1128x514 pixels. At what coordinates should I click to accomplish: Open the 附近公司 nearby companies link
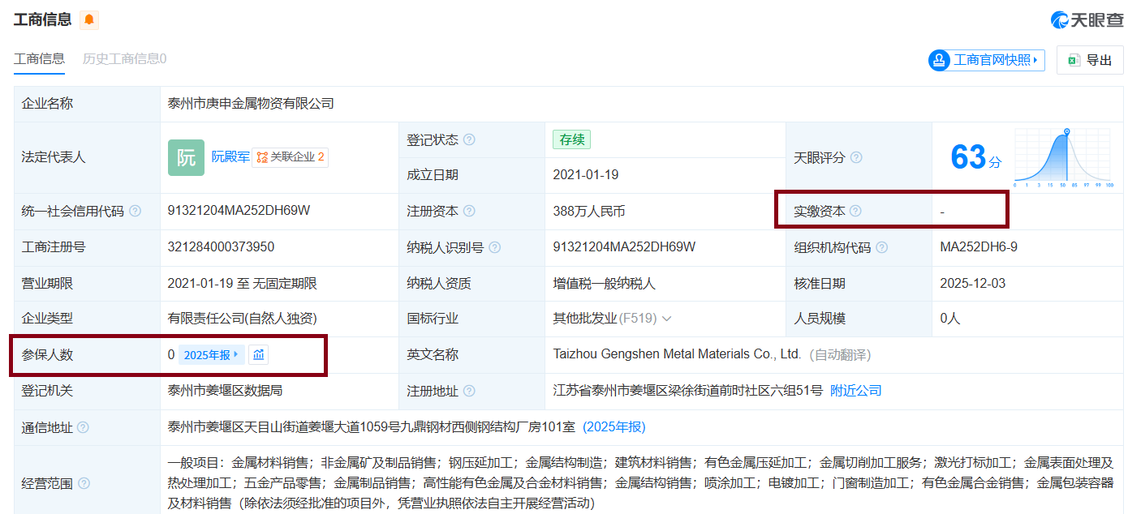855,391
